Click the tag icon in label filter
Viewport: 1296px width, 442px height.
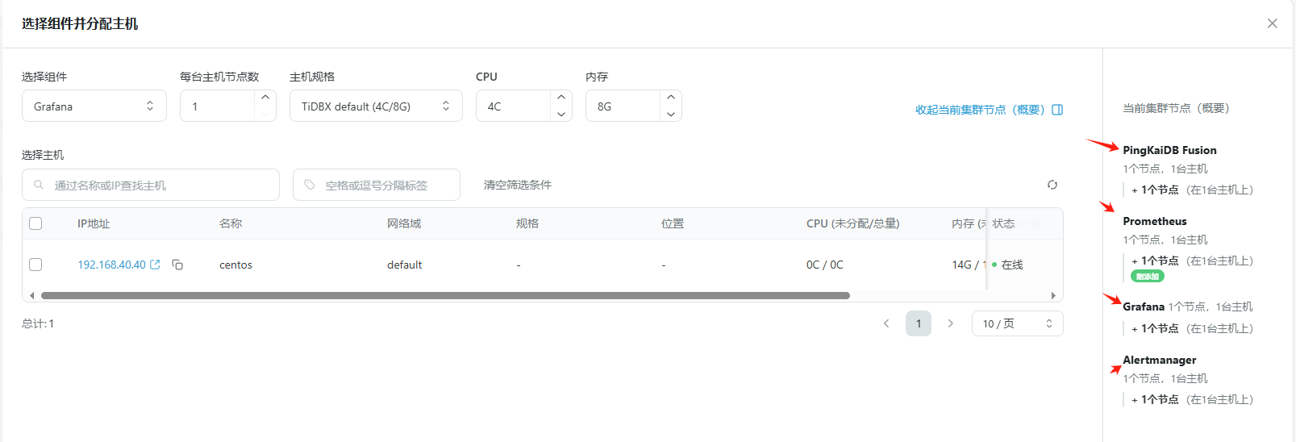click(310, 185)
